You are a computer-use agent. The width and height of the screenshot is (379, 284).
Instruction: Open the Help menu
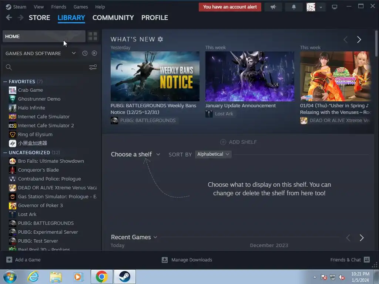pyautogui.click(x=100, y=7)
